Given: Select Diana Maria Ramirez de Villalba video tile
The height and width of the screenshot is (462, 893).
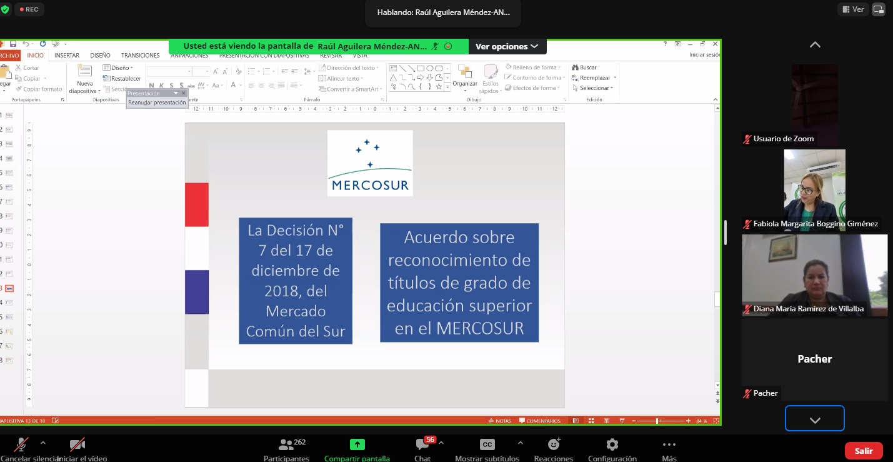Looking at the screenshot, I should point(814,275).
